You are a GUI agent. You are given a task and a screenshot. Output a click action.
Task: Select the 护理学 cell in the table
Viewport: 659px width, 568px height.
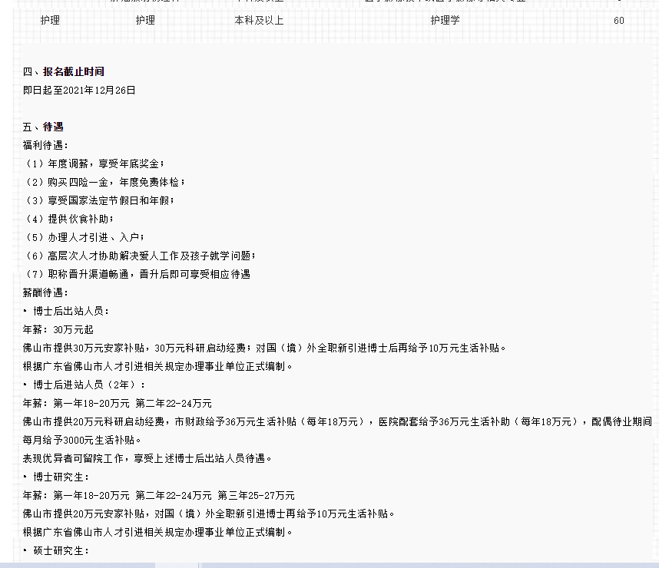(445, 20)
